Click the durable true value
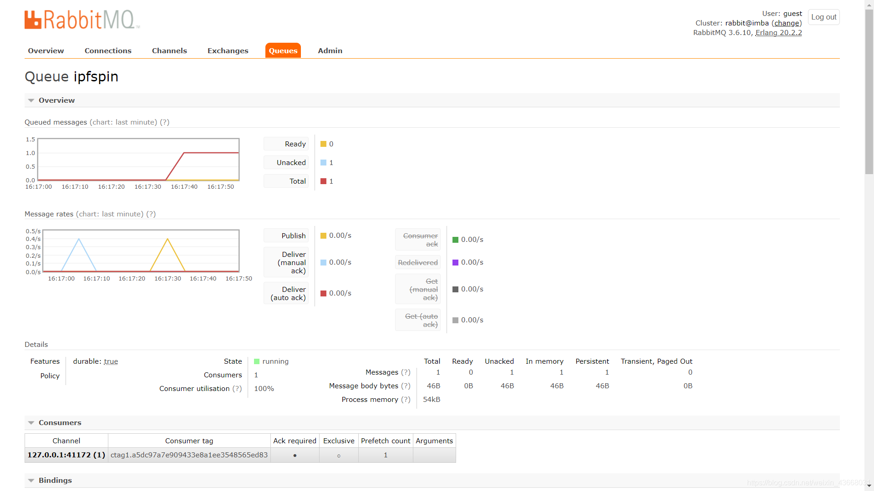The height and width of the screenshot is (491, 874). [x=111, y=361]
